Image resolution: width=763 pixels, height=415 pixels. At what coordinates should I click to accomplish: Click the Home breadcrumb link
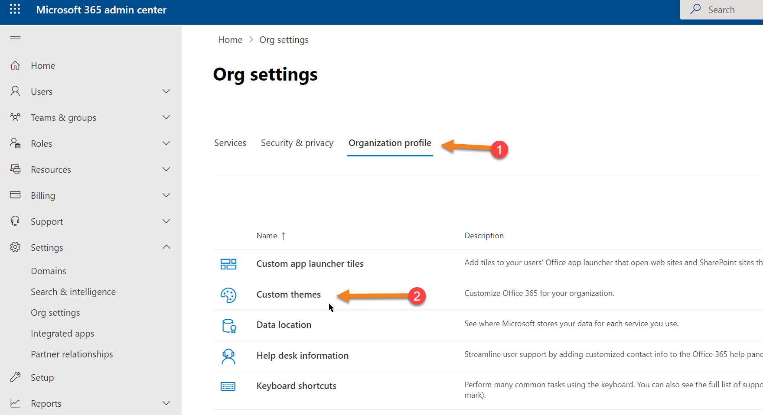tap(230, 39)
